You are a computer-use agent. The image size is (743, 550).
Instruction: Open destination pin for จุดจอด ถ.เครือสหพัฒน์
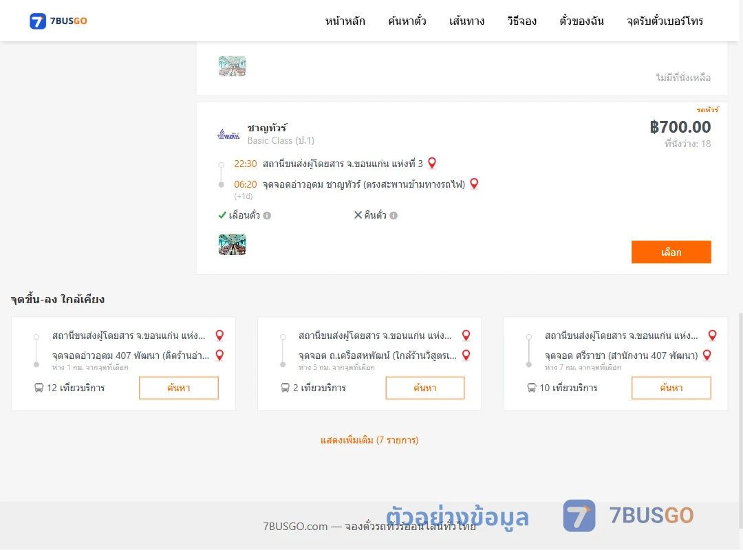pos(466,355)
